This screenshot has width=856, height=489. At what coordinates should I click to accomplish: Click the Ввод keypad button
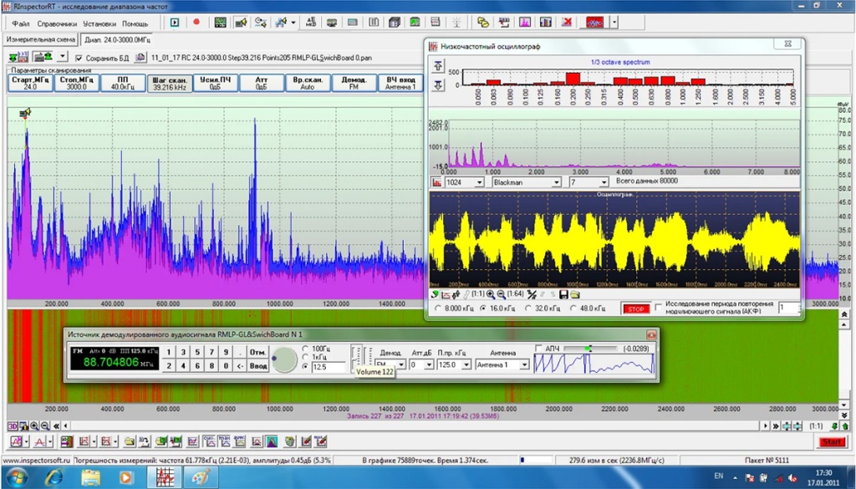point(258,365)
